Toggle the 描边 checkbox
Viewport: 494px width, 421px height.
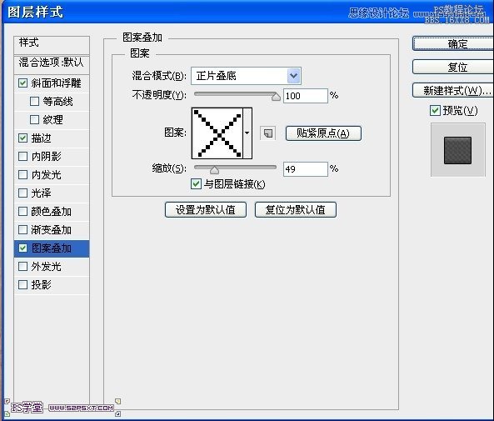[22, 138]
